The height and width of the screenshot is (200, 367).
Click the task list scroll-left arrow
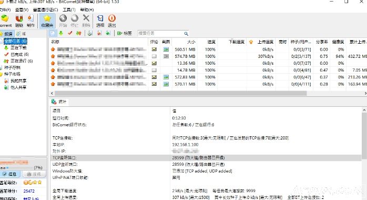click(52, 93)
